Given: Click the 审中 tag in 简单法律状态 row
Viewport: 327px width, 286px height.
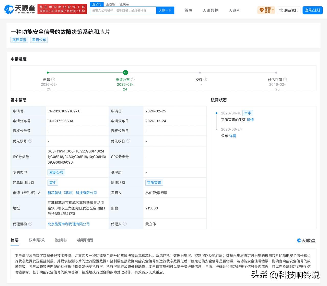Looking at the screenshot, I should tap(53, 183).
